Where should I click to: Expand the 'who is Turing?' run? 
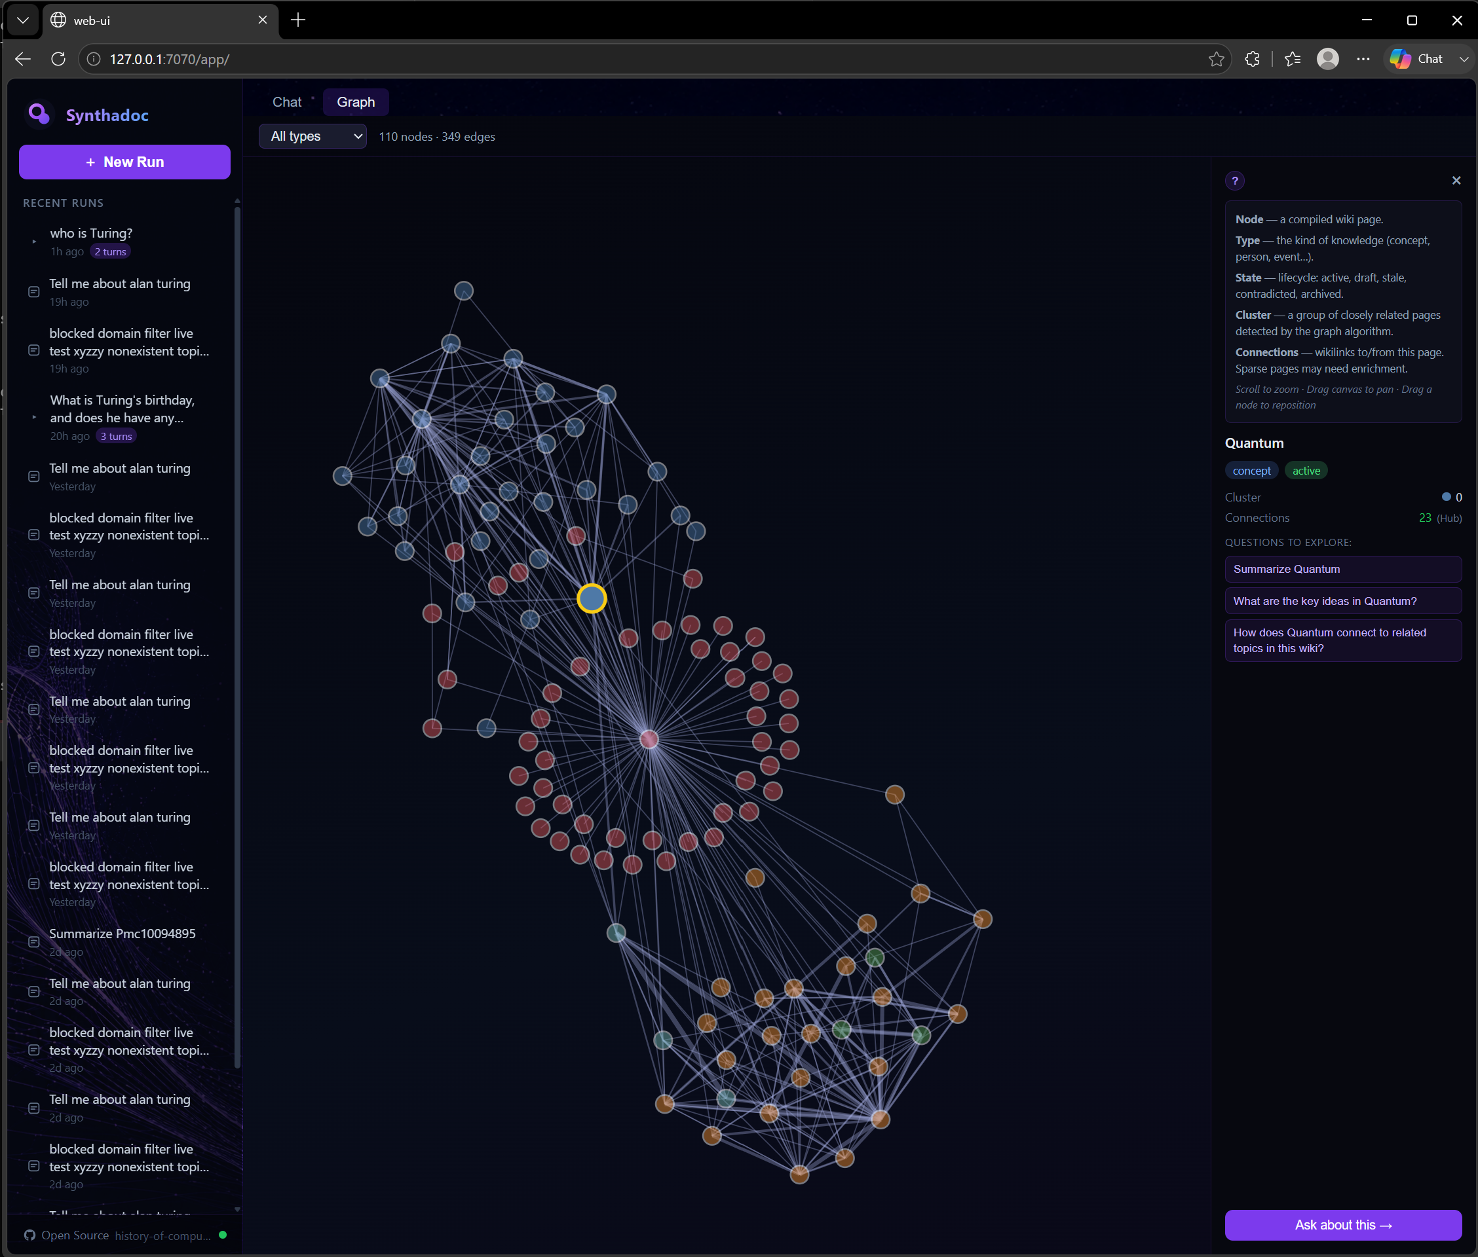coord(33,242)
